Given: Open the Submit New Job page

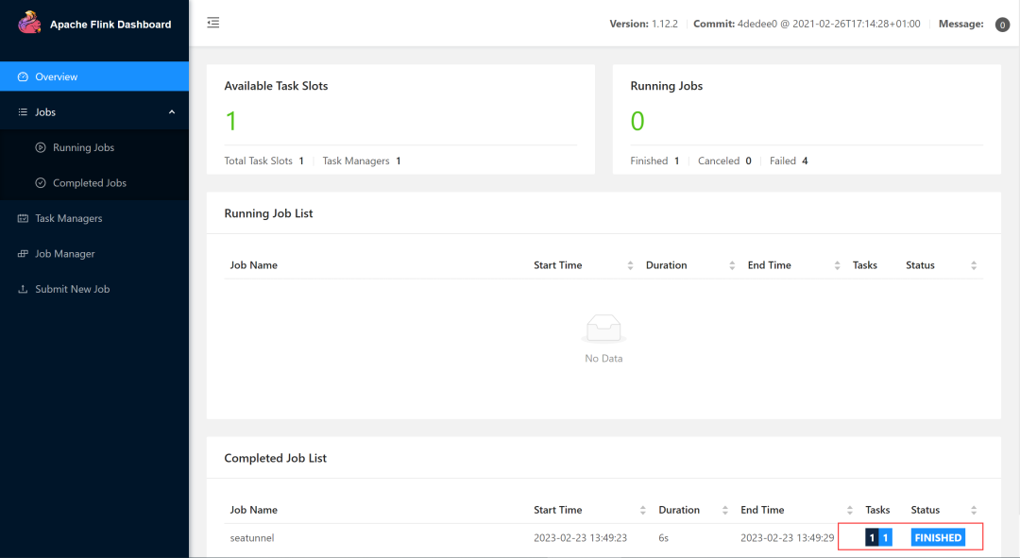Looking at the screenshot, I should (x=72, y=289).
